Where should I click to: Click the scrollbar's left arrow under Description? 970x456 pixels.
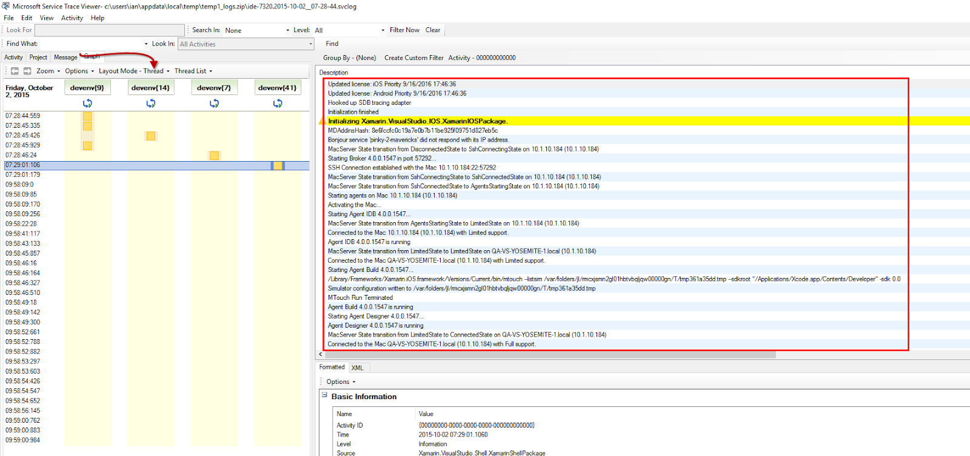[321, 355]
